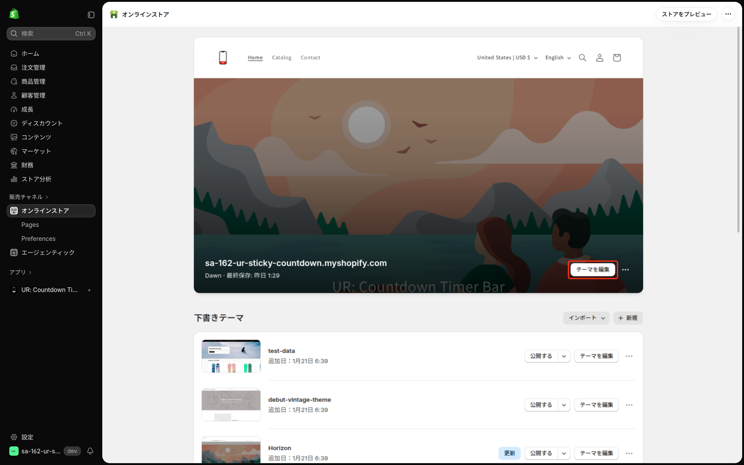744x465 pixels.
Task: Open the cart icon in store preview
Action: (617, 58)
